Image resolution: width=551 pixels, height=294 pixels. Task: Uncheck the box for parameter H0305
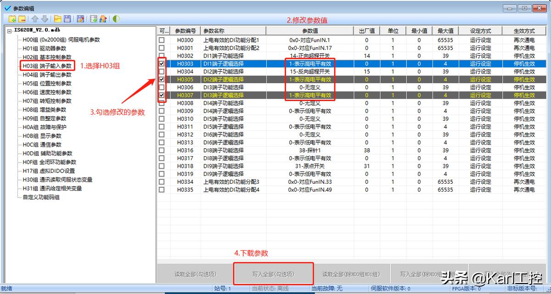[x=162, y=79]
